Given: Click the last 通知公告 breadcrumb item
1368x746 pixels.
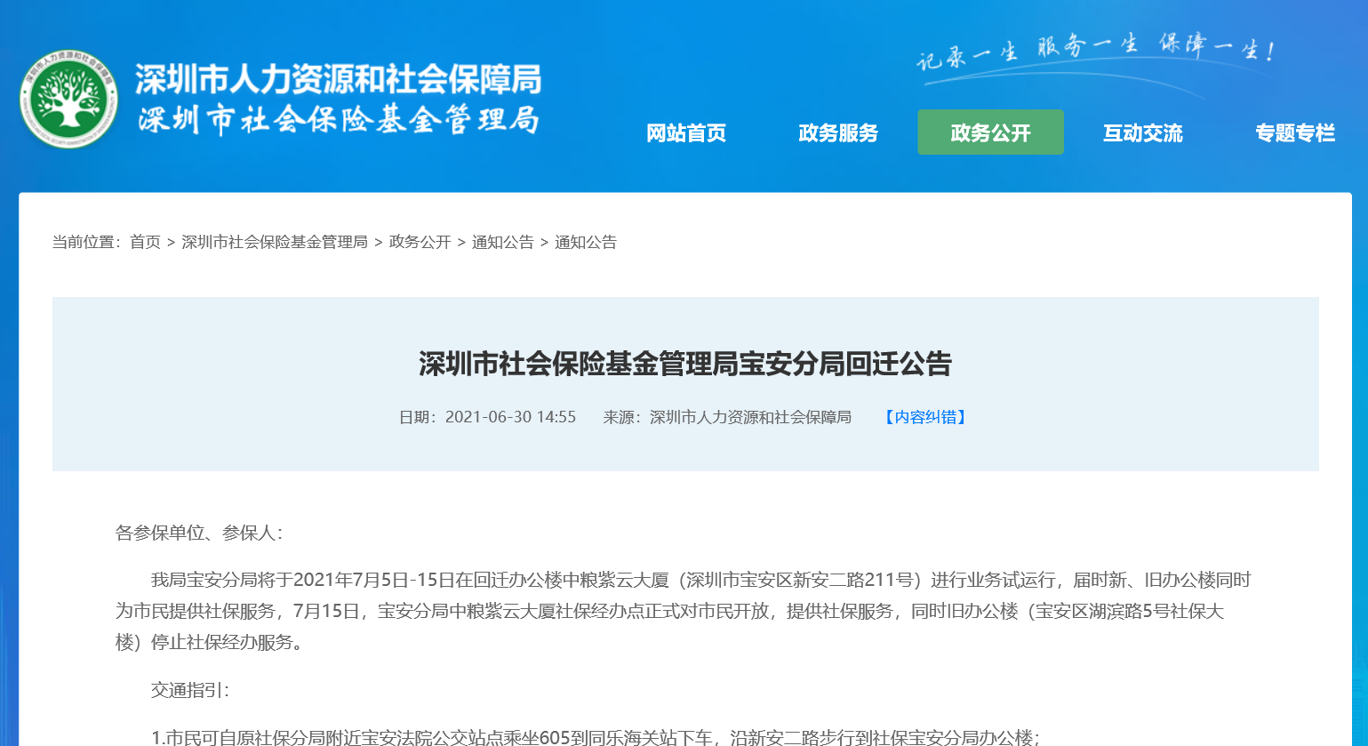Looking at the screenshot, I should pyautogui.click(x=586, y=242).
